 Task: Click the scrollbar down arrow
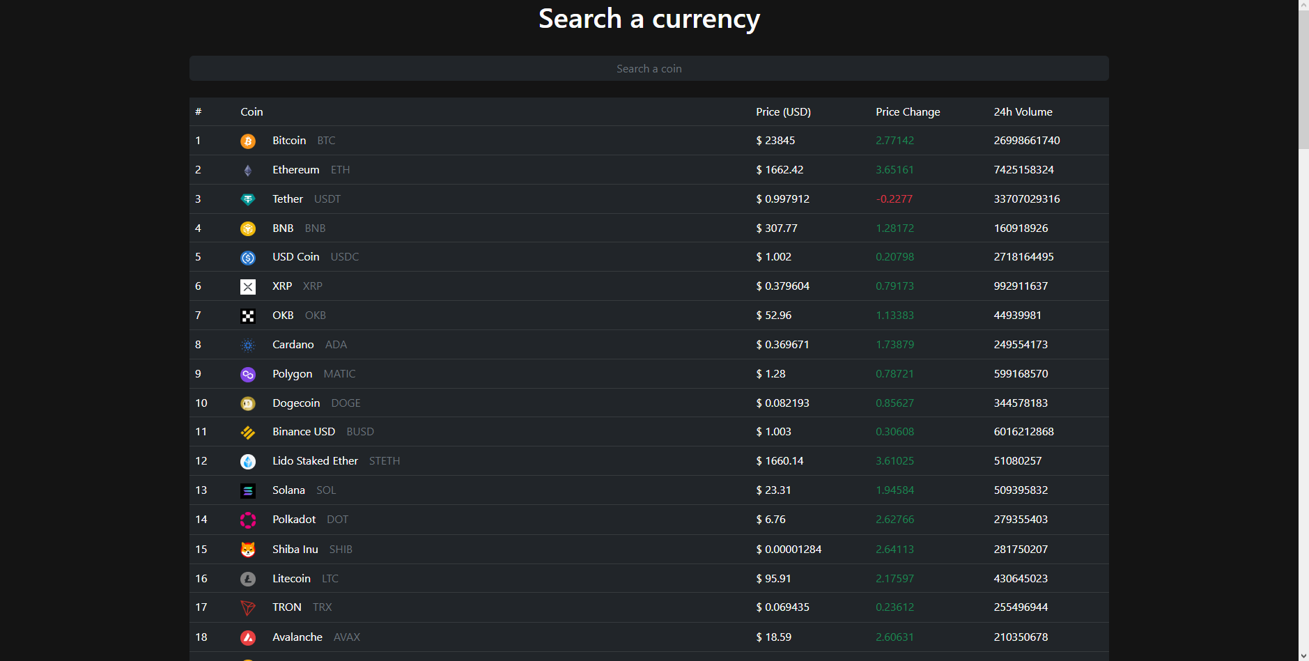point(1303,655)
